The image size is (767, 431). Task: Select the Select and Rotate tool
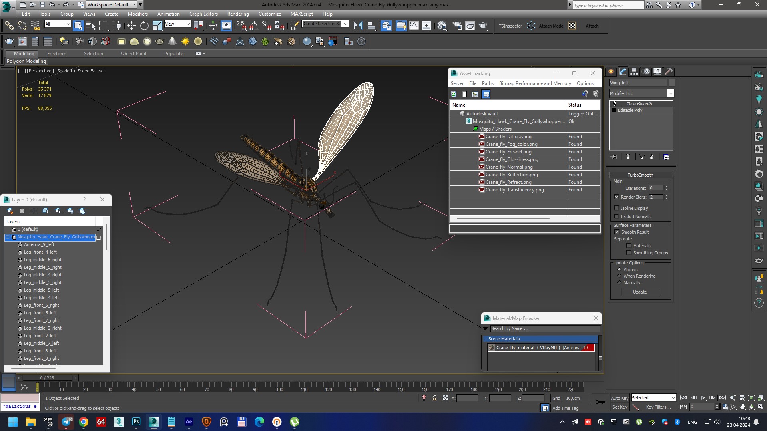pos(144,26)
